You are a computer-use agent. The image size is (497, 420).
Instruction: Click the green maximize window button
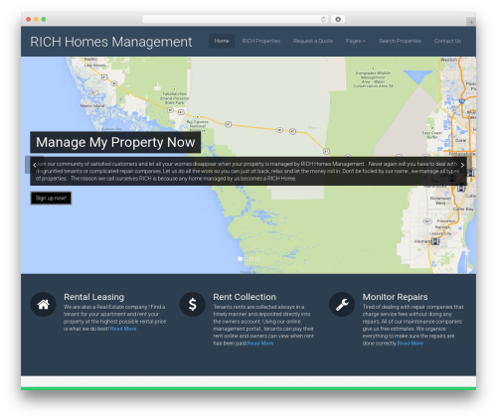[x=44, y=20]
